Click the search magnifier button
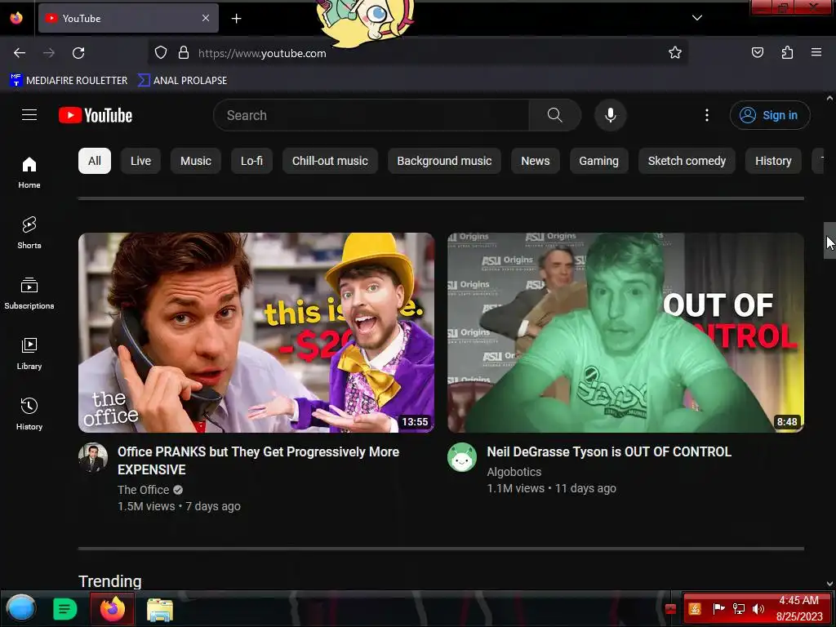The width and height of the screenshot is (836, 627). 554,115
